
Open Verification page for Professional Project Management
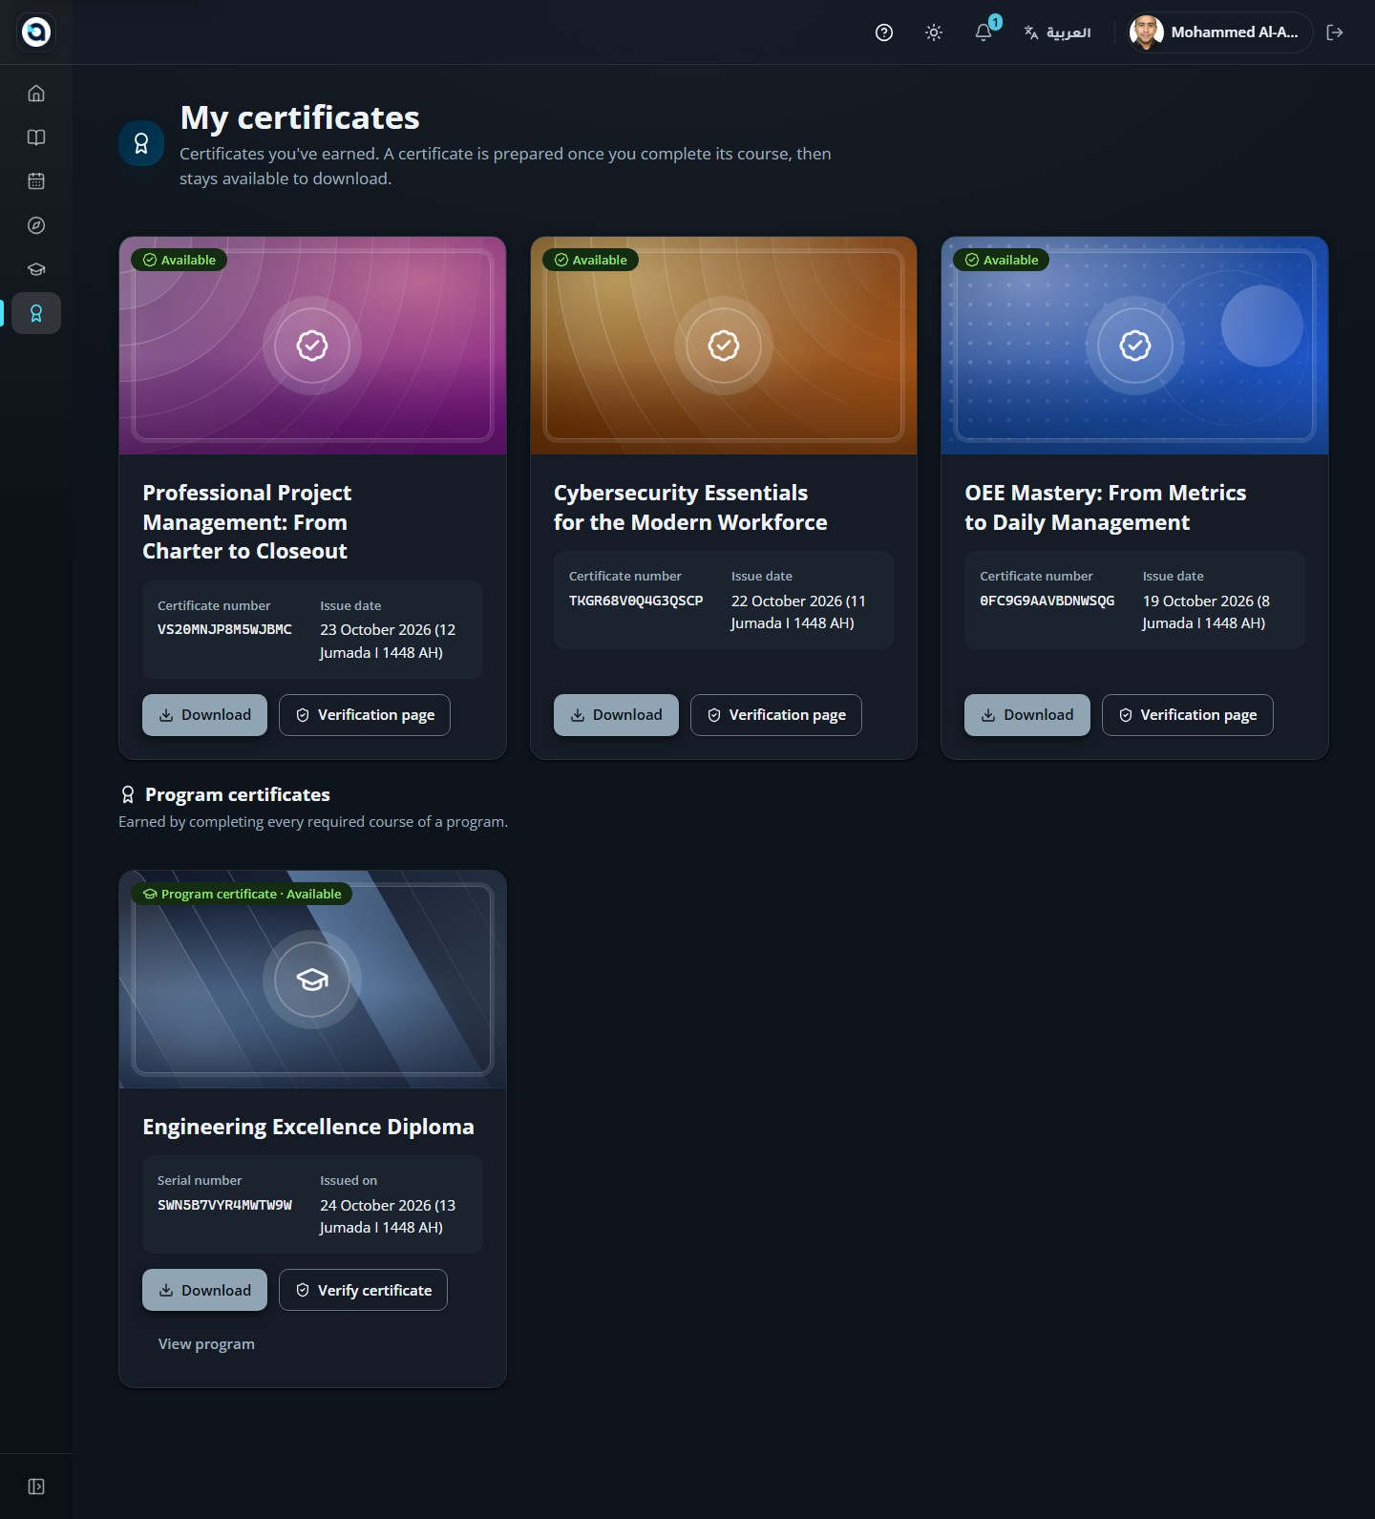click(365, 715)
